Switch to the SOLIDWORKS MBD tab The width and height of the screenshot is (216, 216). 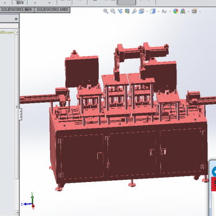(x=52, y=10)
